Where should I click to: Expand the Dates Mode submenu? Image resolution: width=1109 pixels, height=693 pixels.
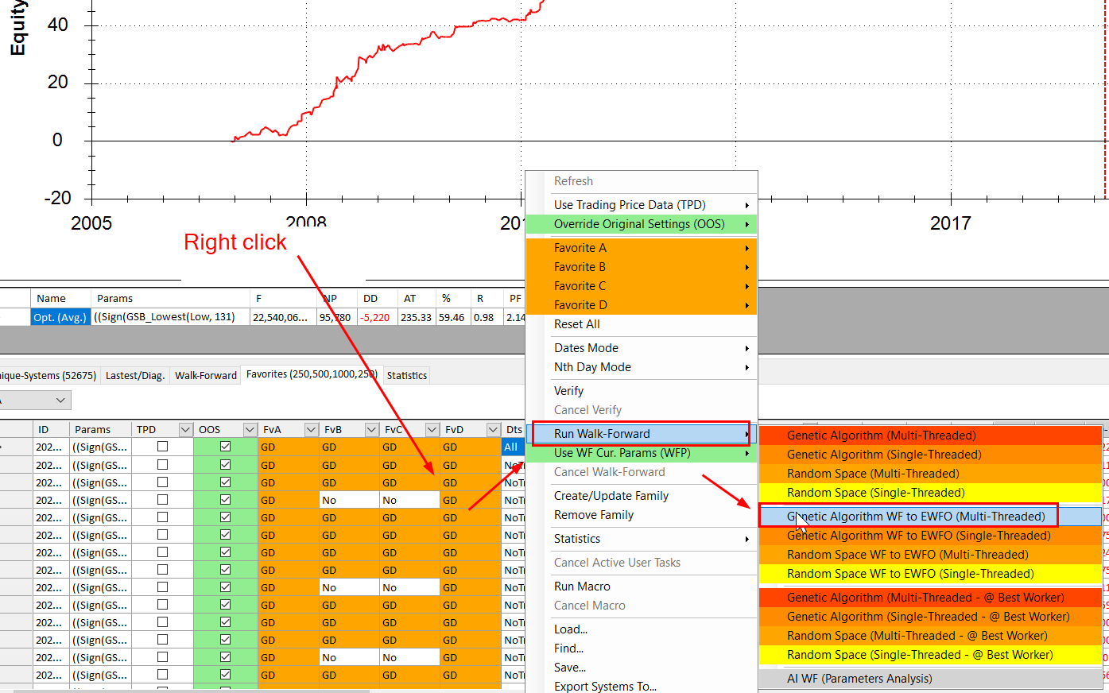(640, 348)
